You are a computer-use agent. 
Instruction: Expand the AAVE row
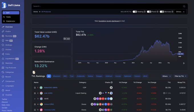click(x=35, y=99)
